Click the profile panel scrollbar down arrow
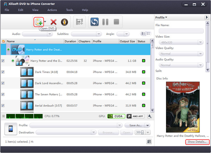211x153 pixels. 207,70
